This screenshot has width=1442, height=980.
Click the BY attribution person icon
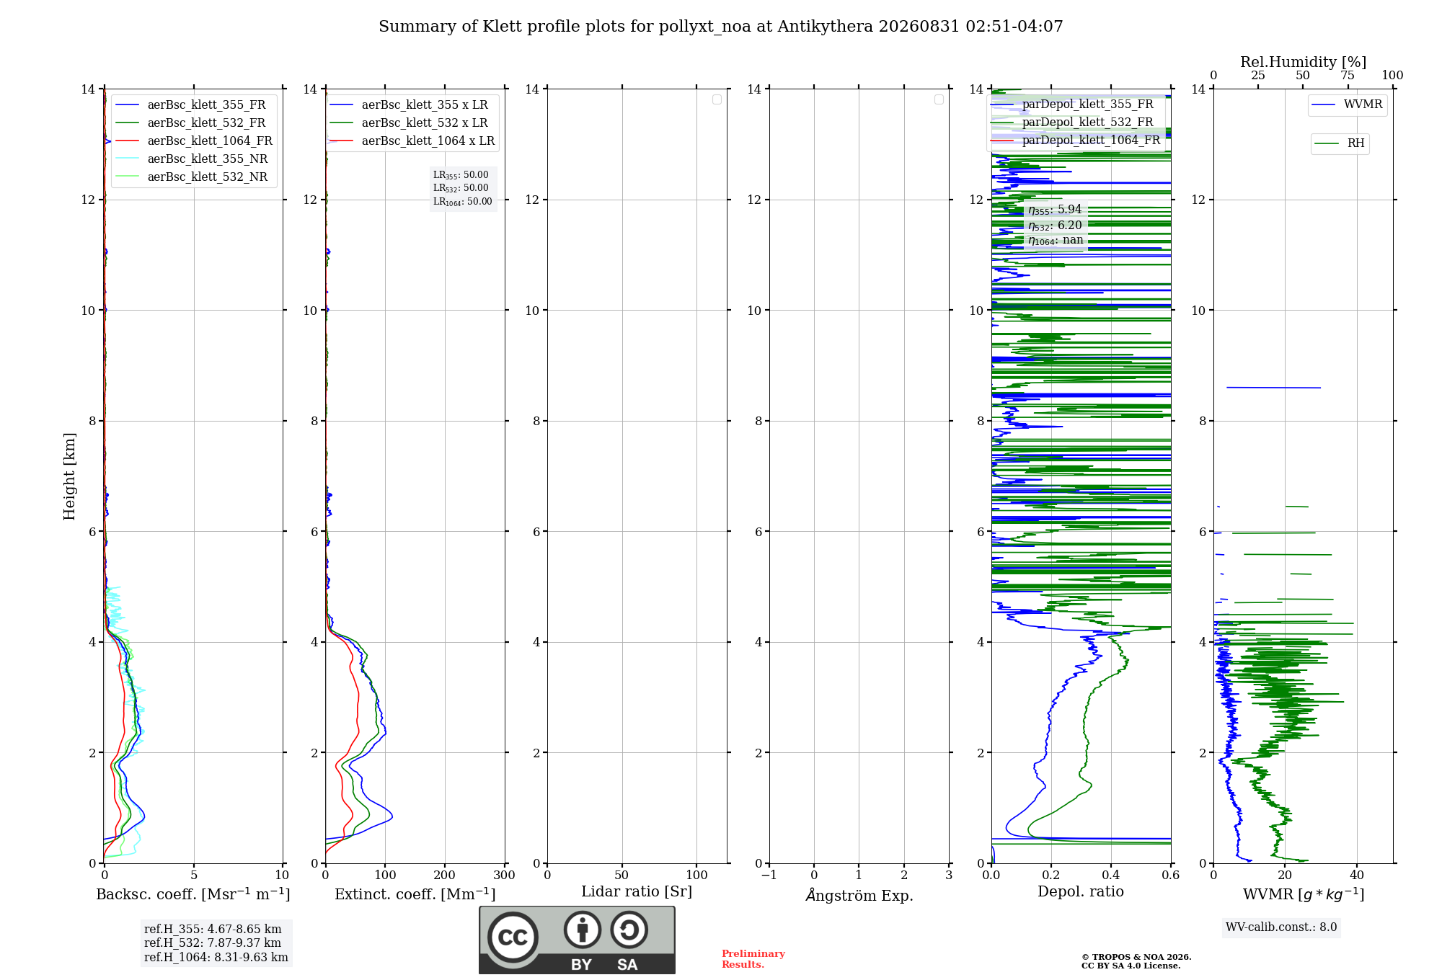coord(583,930)
